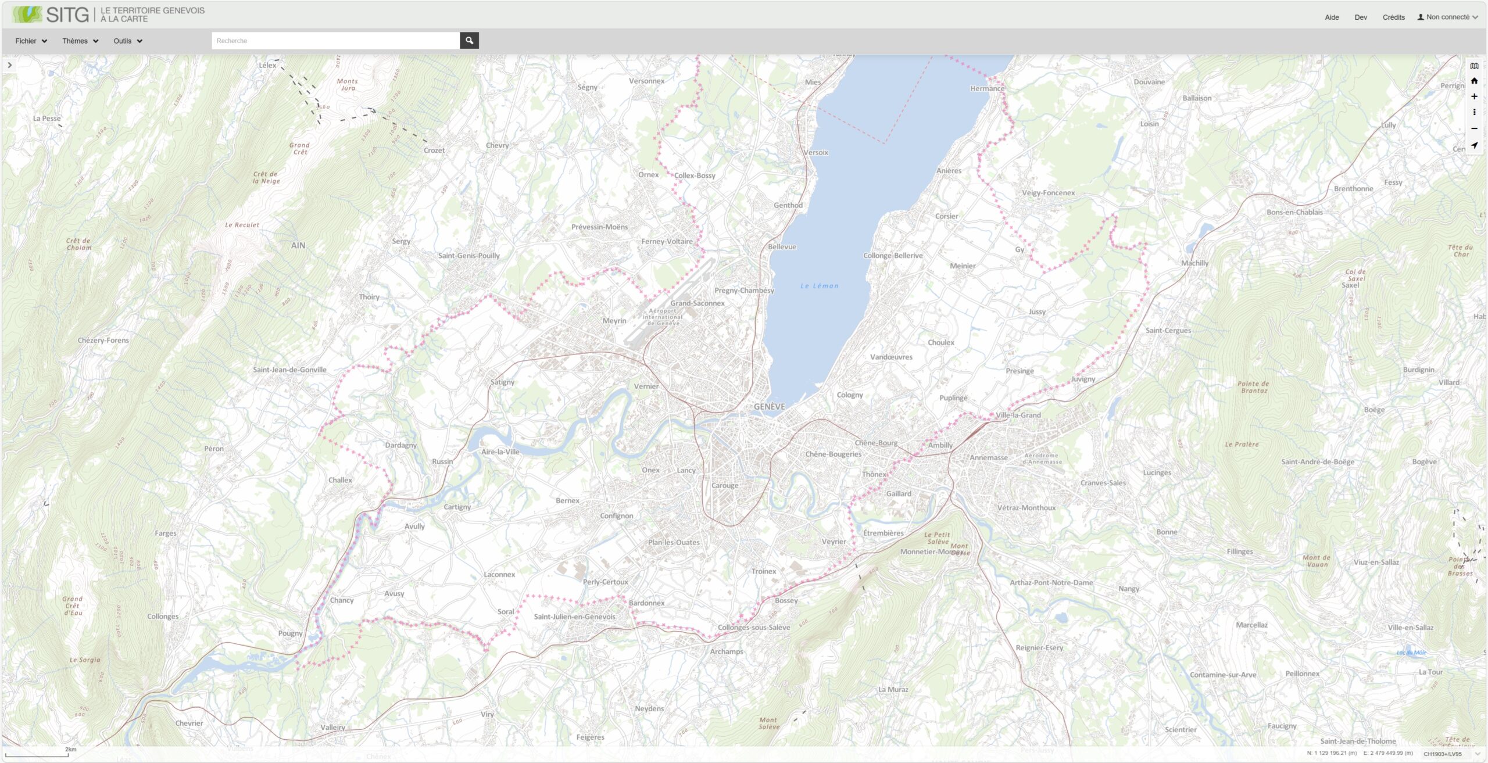
Task: Click the user icon beside Non connecté
Action: pyautogui.click(x=1421, y=17)
